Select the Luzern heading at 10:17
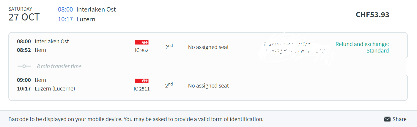This screenshot has height=127, width=417. 86,19
